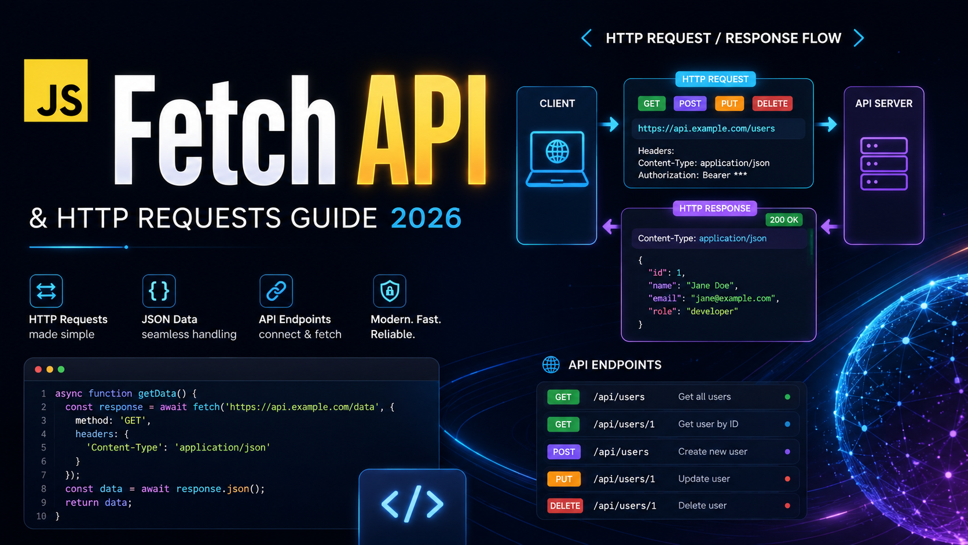This screenshot has height=545, width=968.
Task: Click the /api/users path in POST row
Action: pos(621,452)
